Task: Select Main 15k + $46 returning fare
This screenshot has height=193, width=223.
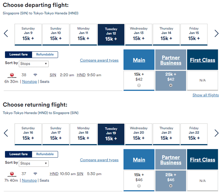Action: tap(139, 186)
